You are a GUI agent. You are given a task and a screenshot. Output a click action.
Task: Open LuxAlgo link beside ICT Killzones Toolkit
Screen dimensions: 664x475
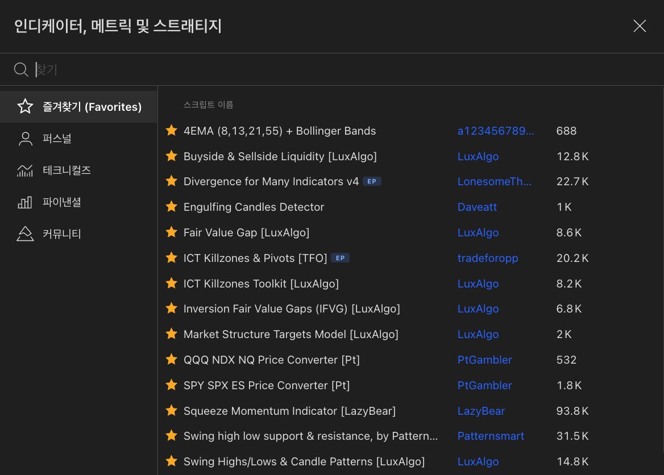478,283
